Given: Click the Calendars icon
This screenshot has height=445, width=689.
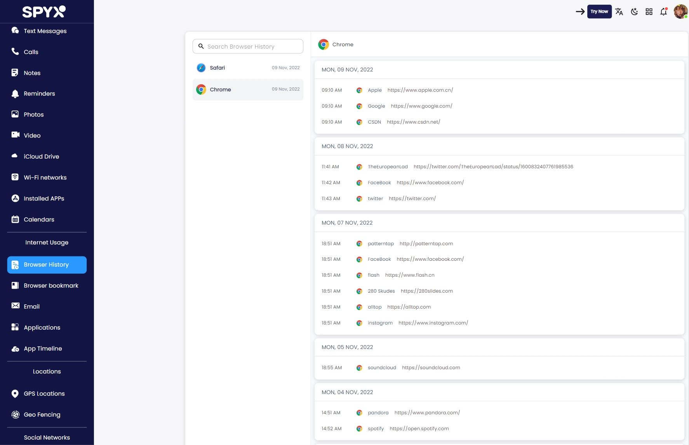Looking at the screenshot, I should (x=15, y=219).
